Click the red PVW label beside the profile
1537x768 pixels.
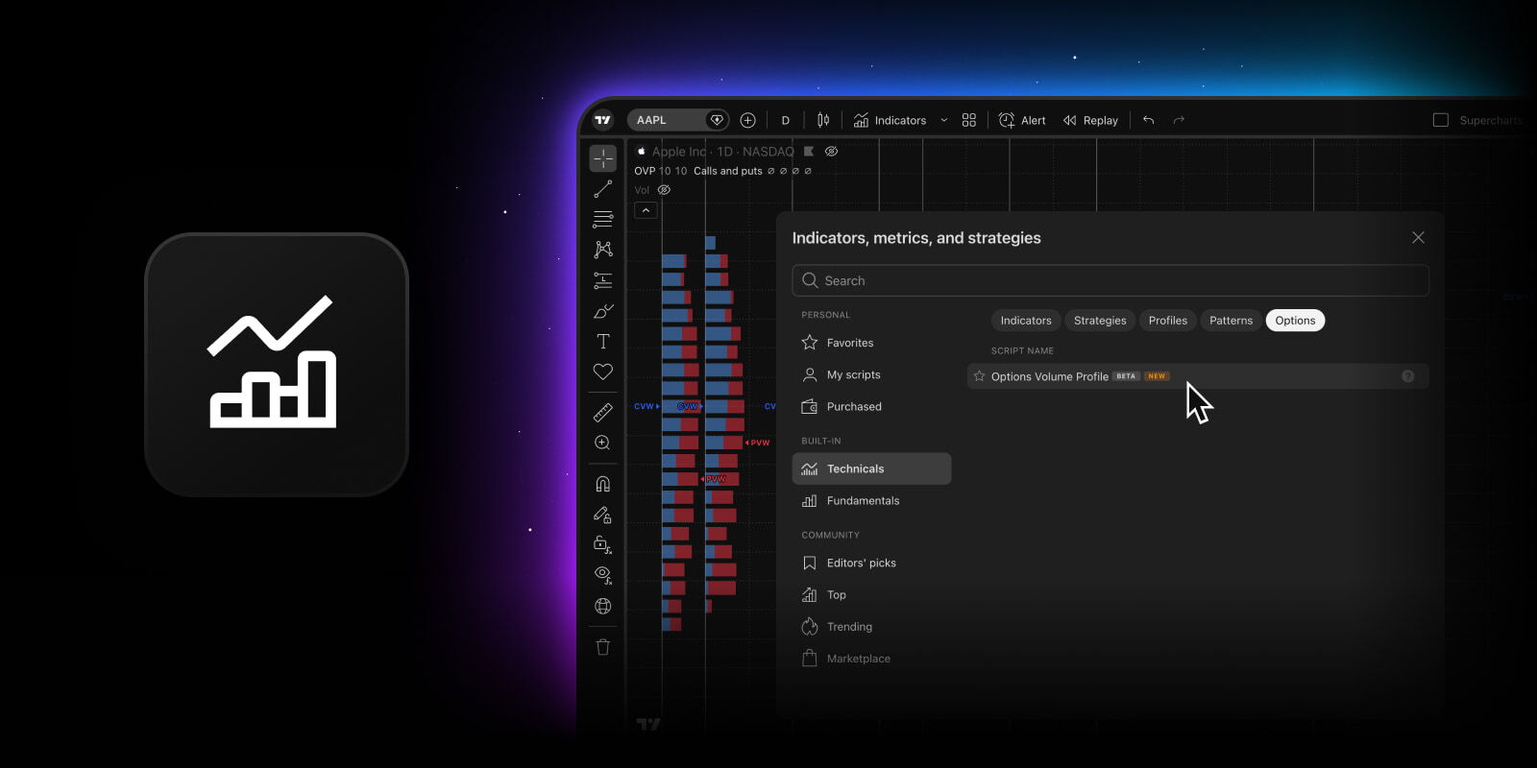pyautogui.click(x=758, y=443)
